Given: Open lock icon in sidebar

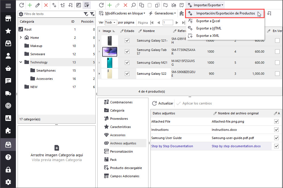Looking at the screenshot, I should (8, 170).
